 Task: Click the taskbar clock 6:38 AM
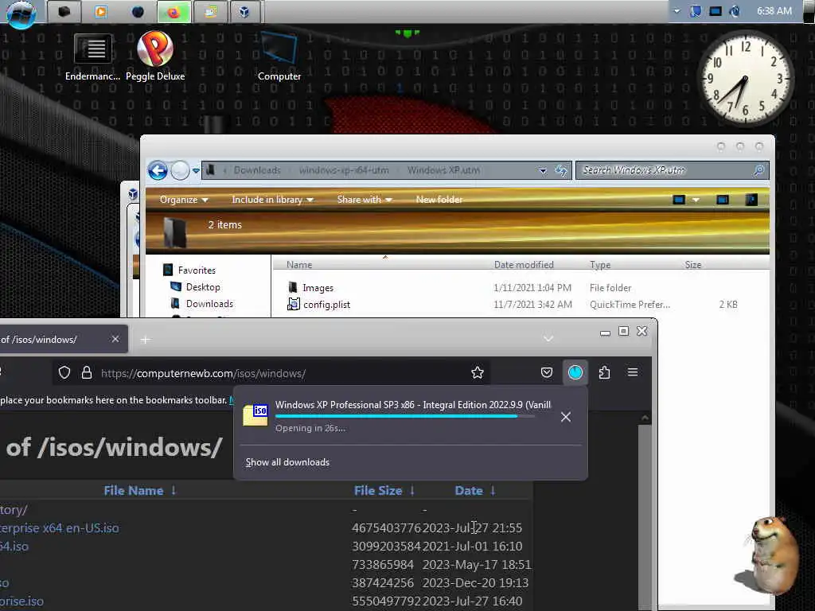[774, 11]
